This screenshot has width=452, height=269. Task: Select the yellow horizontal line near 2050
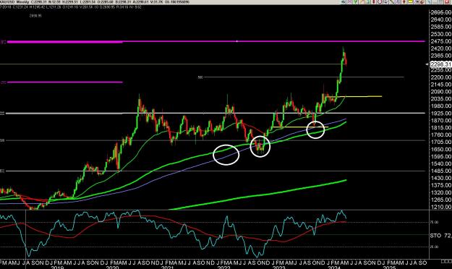354,96
